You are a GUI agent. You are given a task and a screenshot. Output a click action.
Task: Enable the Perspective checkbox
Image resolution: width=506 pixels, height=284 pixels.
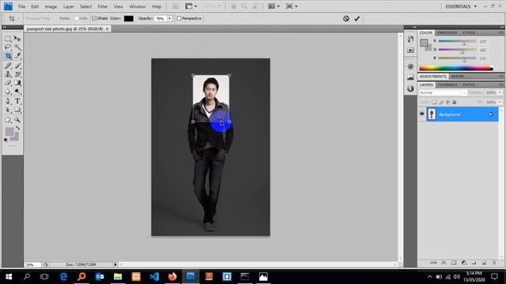pyautogui.click(x=179, y=18)
